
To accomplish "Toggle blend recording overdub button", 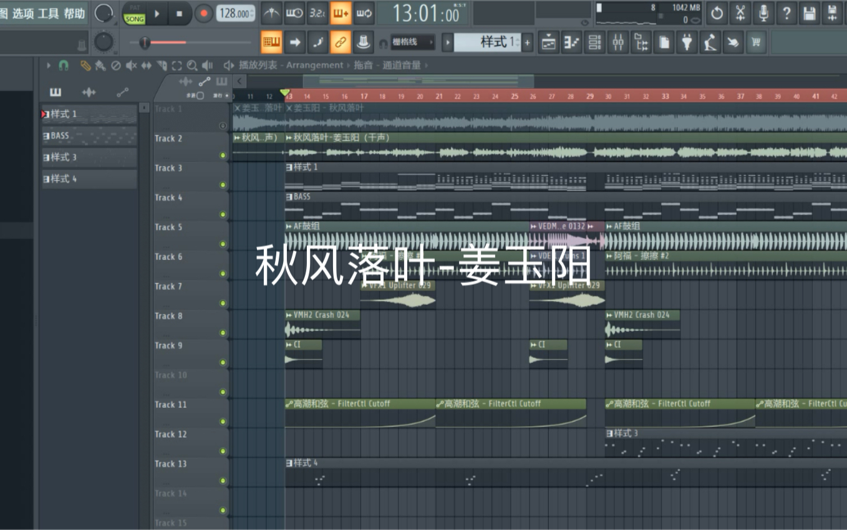I will 341,12.
